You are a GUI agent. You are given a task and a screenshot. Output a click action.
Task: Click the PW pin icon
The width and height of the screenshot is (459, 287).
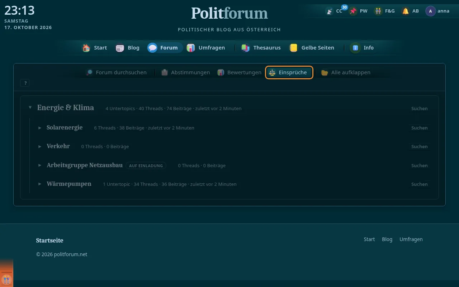354,11
